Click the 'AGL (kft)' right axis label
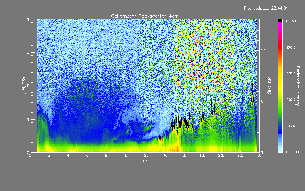The width and height of the screenshot is (305, 191). (269, 86)
